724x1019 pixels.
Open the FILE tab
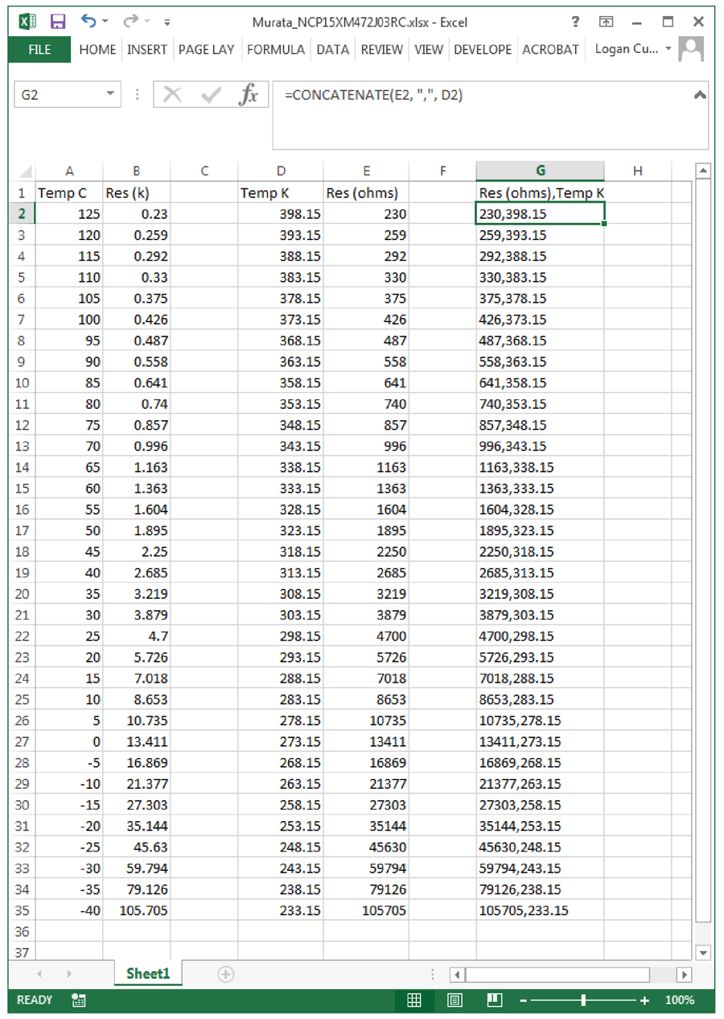tap(39, 50)
